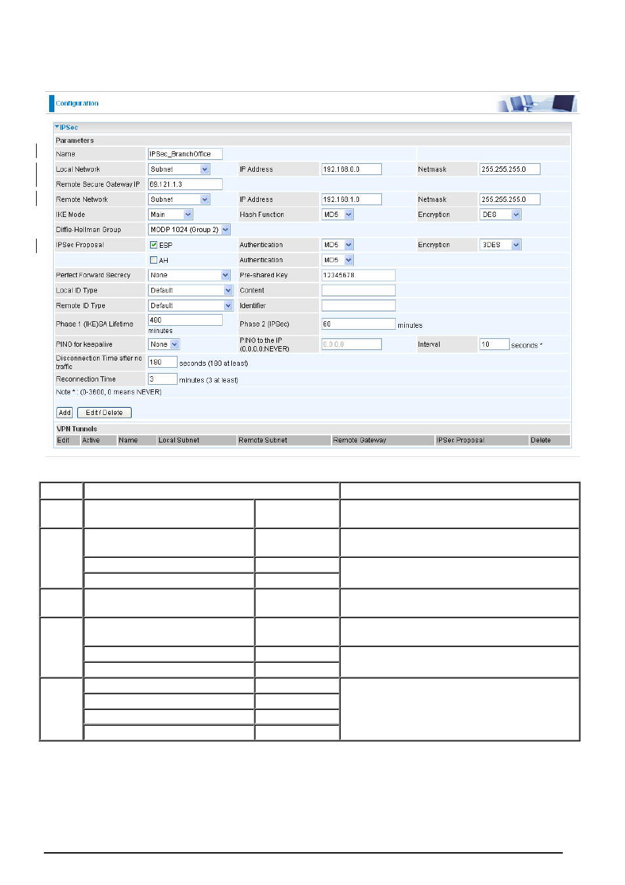Open the IKE Encryption DES dropdown
This screenshot has height=885, width=625.
(501, 214)
